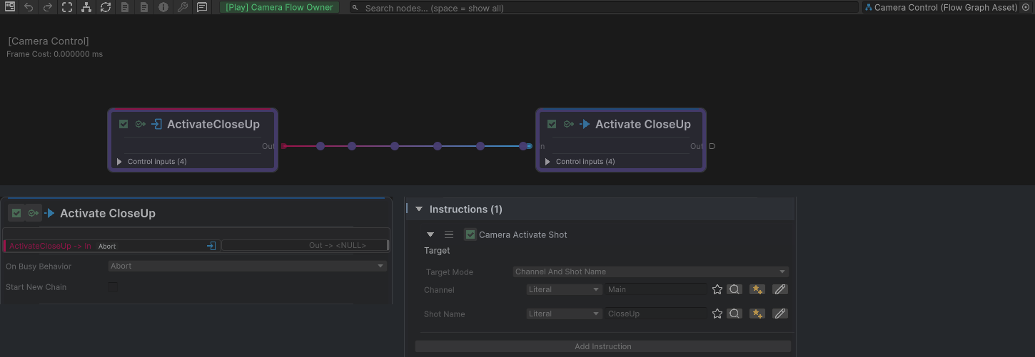Click pencil edit icon in Shot Name row

pyautogui.click(x=780, y=314)
